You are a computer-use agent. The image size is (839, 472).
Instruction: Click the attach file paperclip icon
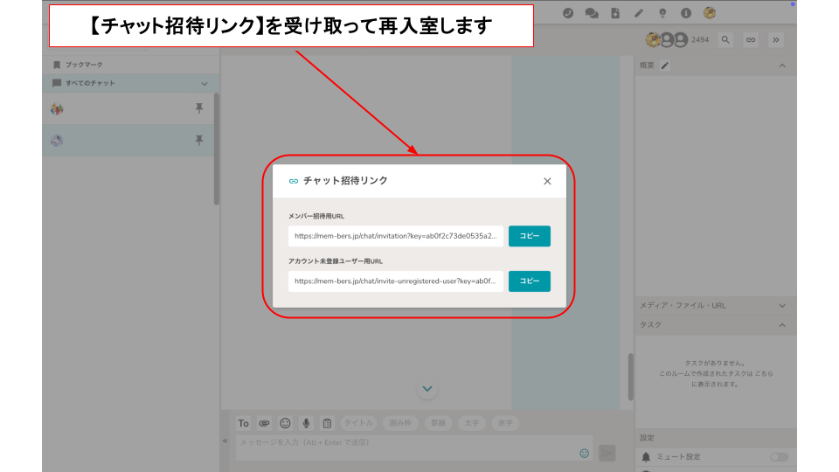tap(264, 423)
